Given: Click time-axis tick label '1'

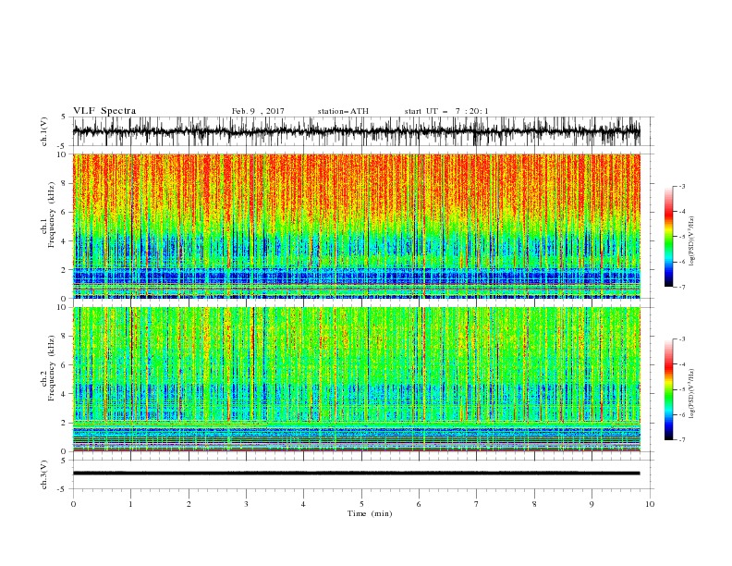Looking at the screenshot, I should 130,504.
